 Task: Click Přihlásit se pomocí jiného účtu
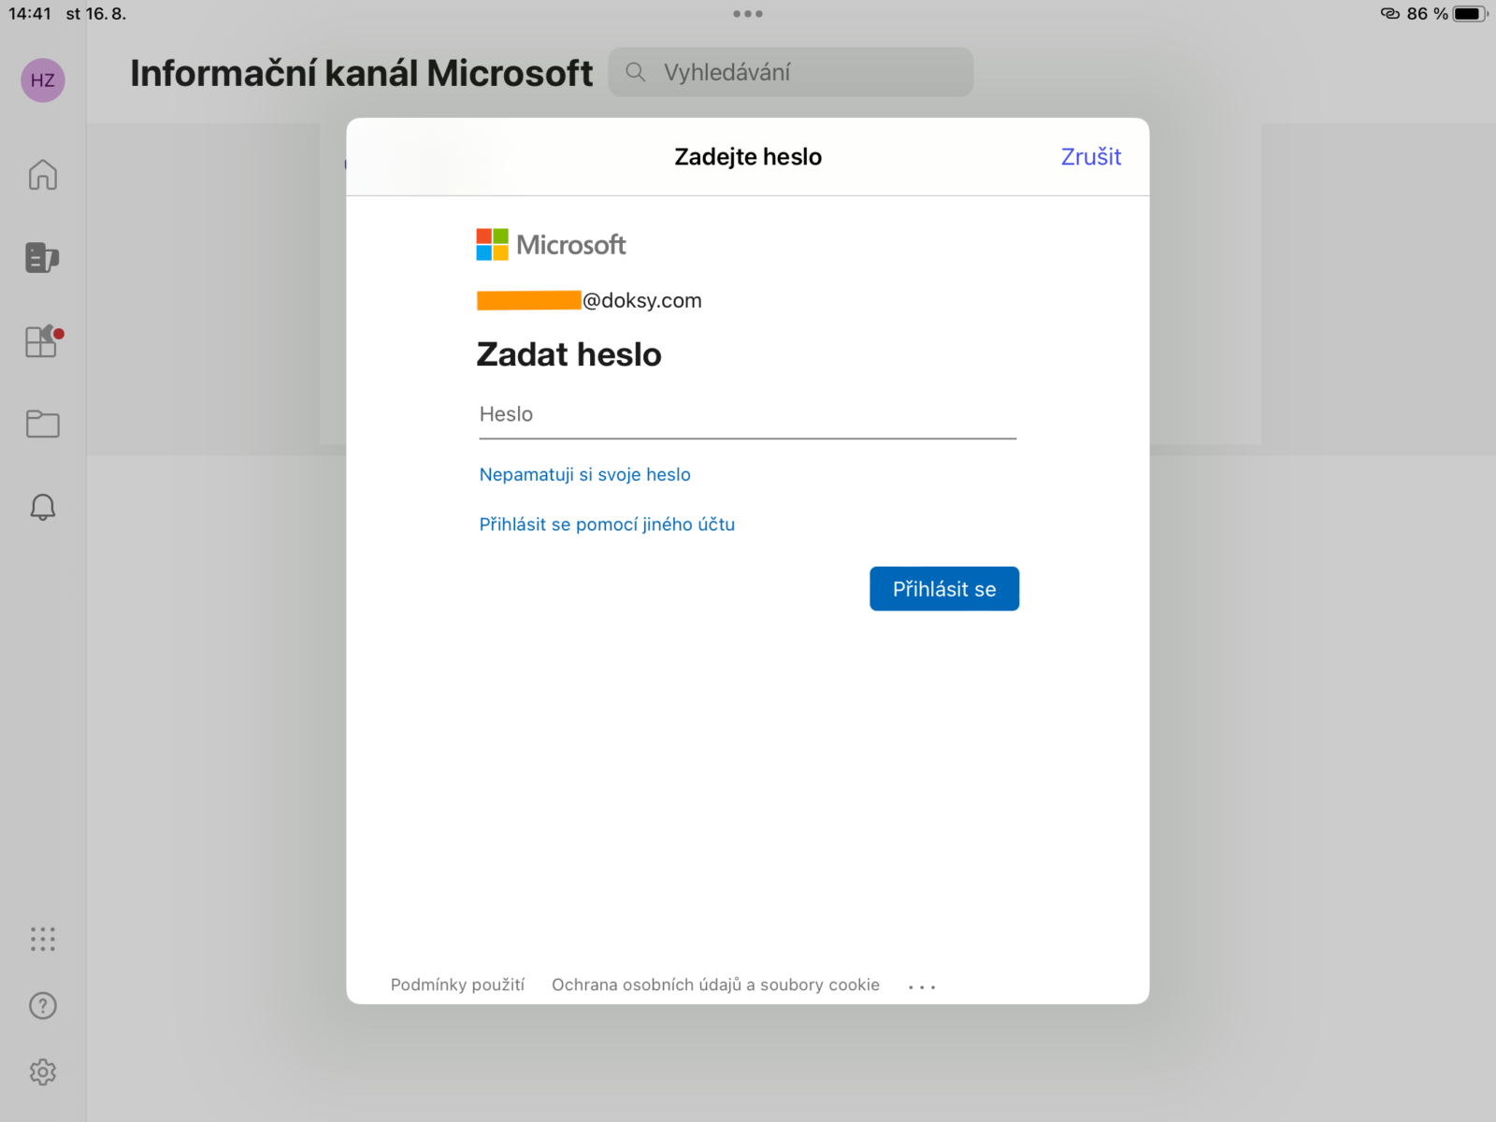point(607,525)
